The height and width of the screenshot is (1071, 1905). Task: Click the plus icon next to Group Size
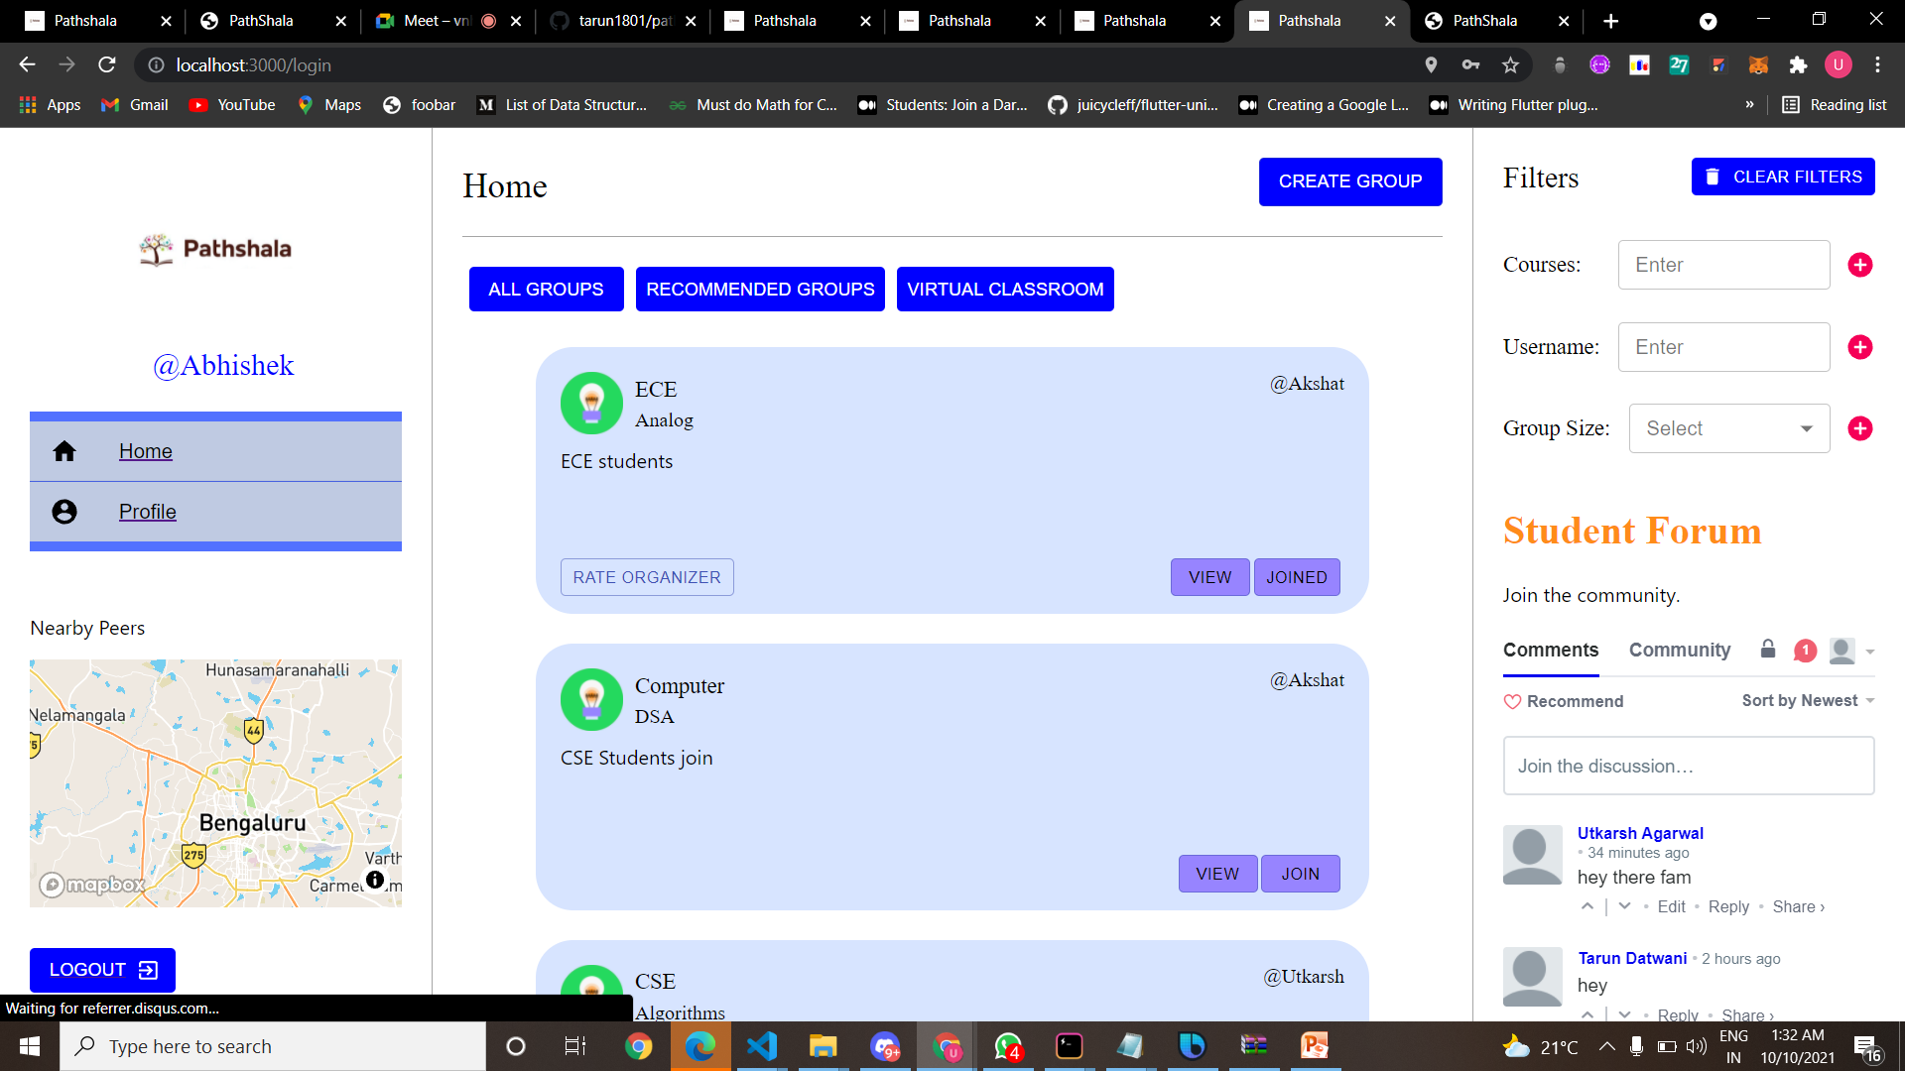coord(1860,428)
